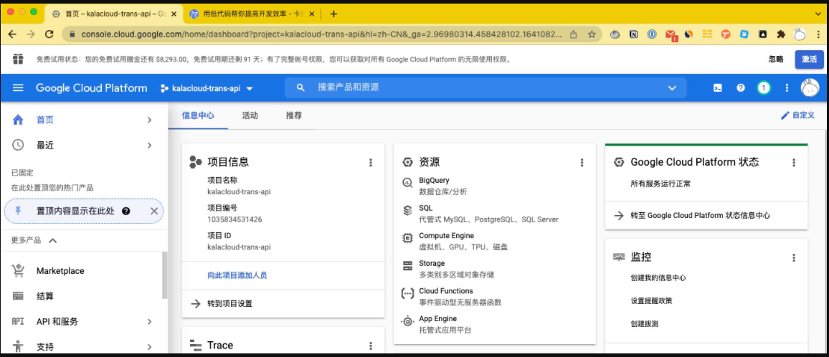The height and width of the screenshot is (357, 829).
Task: Open the mail checker extension with badge
Action: [671, 35]
